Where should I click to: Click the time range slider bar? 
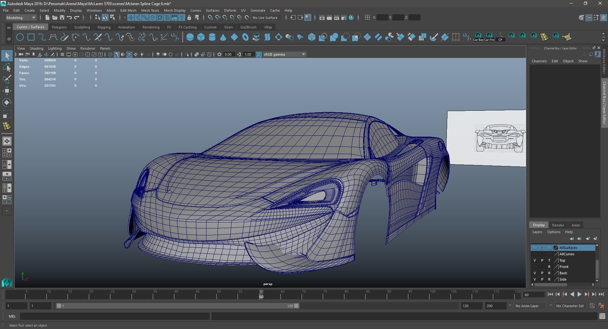point(177,306)
